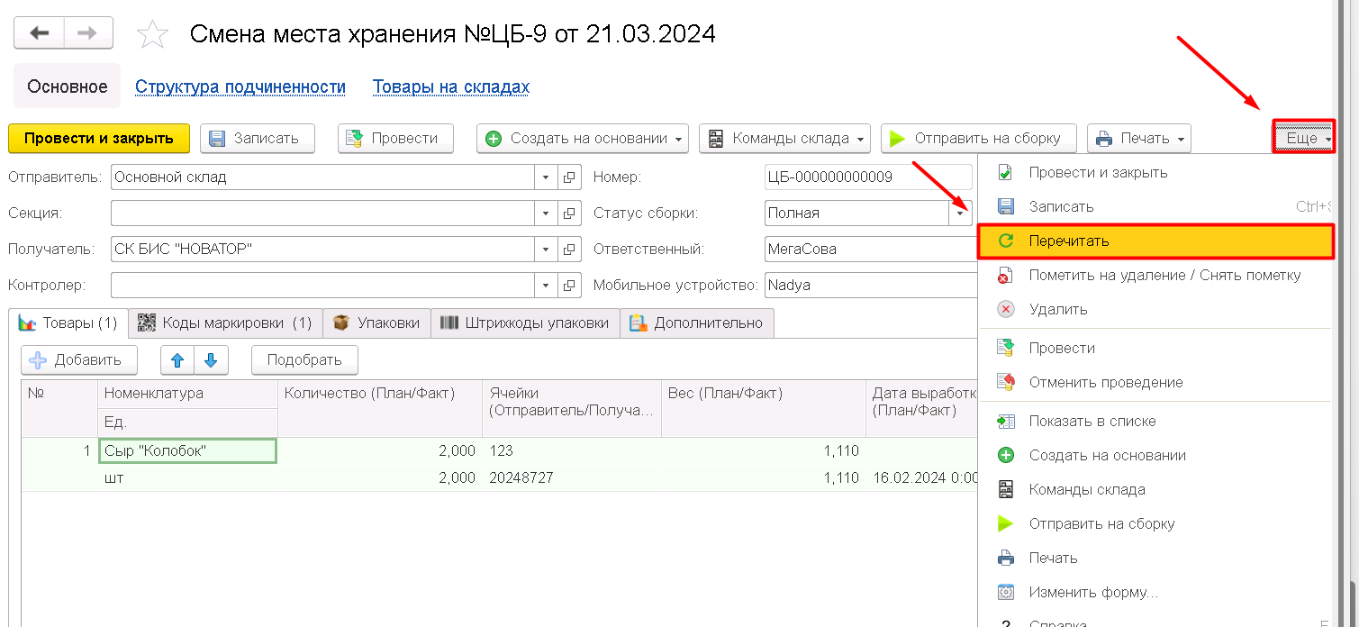
Task: Click the Номер input field
Action: [x=867, y=177]
